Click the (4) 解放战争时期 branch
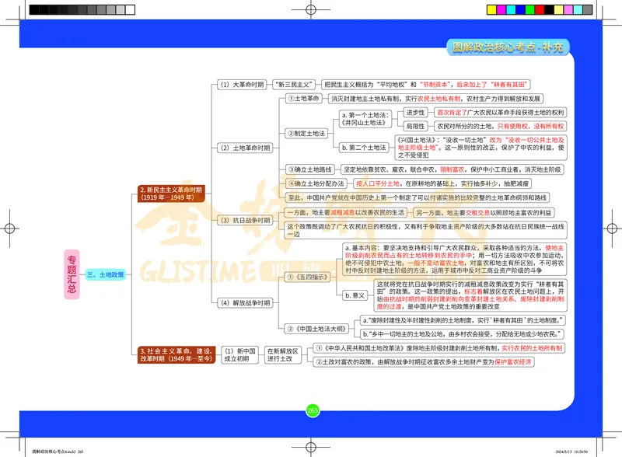Image resolution: width=622 pixels, height=457 pixels. [x=243, y=302]
